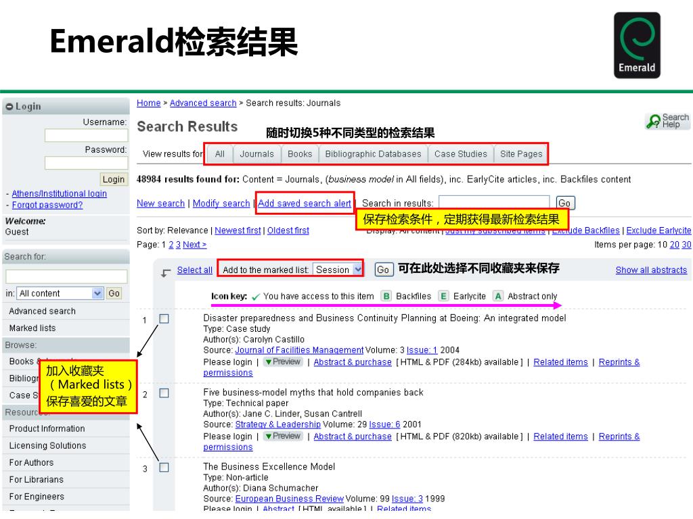
Task: Open Licensing Solutions in sidebar
Action: 48,445
